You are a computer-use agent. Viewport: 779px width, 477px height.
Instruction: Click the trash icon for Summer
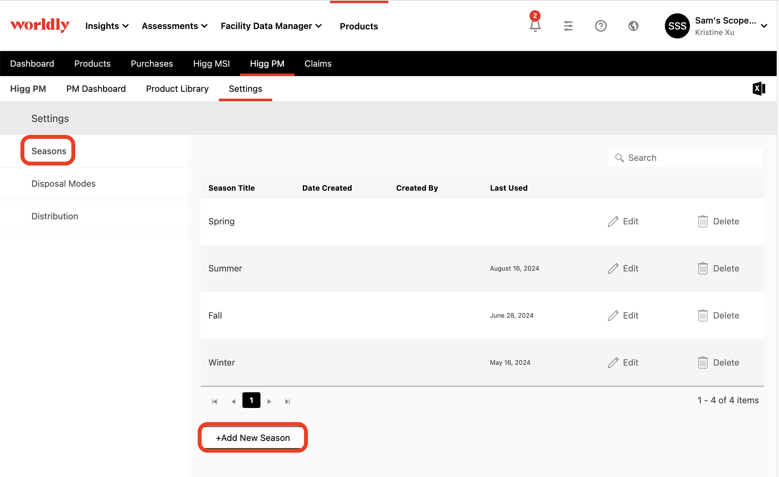(703, 268)
